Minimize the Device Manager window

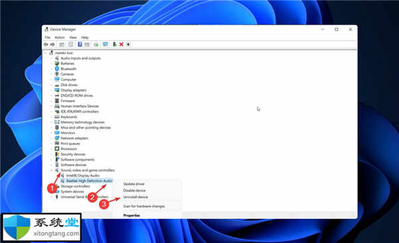(x=323, y=29)
